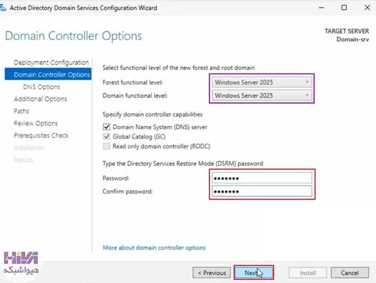Select DNS Options in the sidebar
376x283 pixels.
coord(41,87)
